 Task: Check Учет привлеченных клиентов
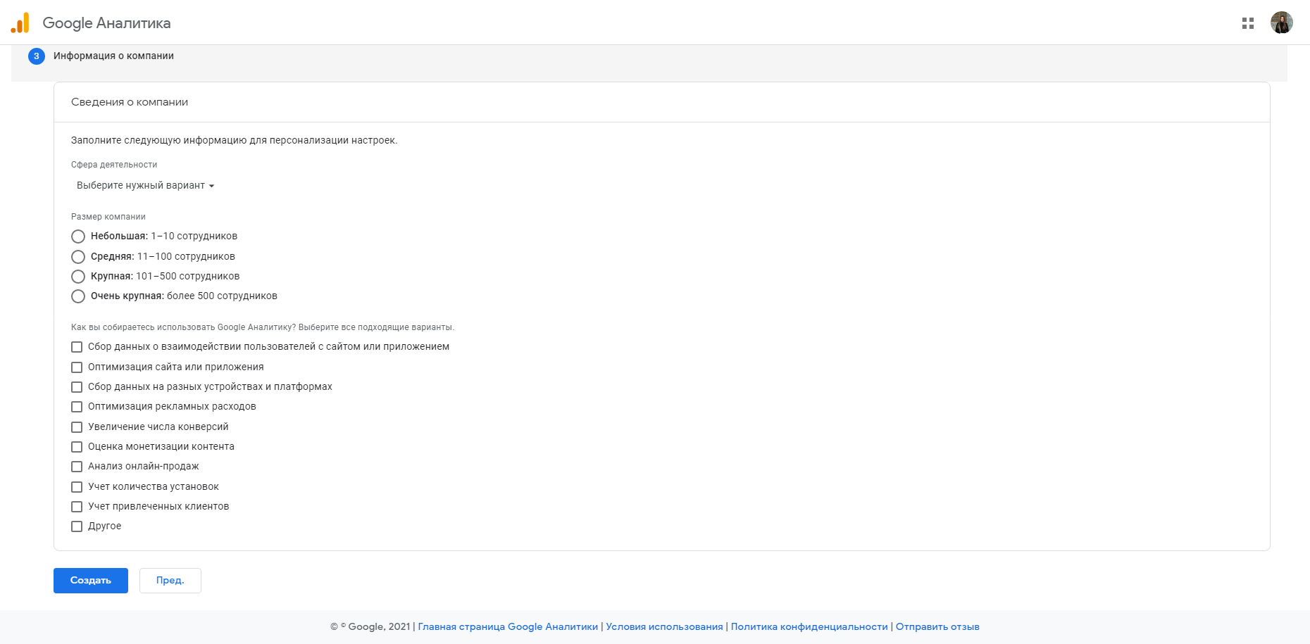pos(77,507)
